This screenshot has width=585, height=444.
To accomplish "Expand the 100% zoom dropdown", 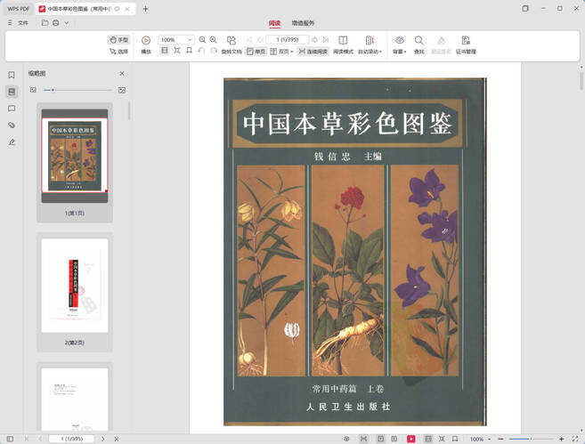I will 190,40.
